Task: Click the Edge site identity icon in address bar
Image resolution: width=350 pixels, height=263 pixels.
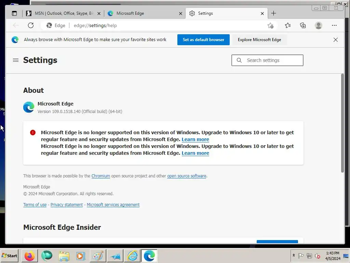Action: coord(49,25)
